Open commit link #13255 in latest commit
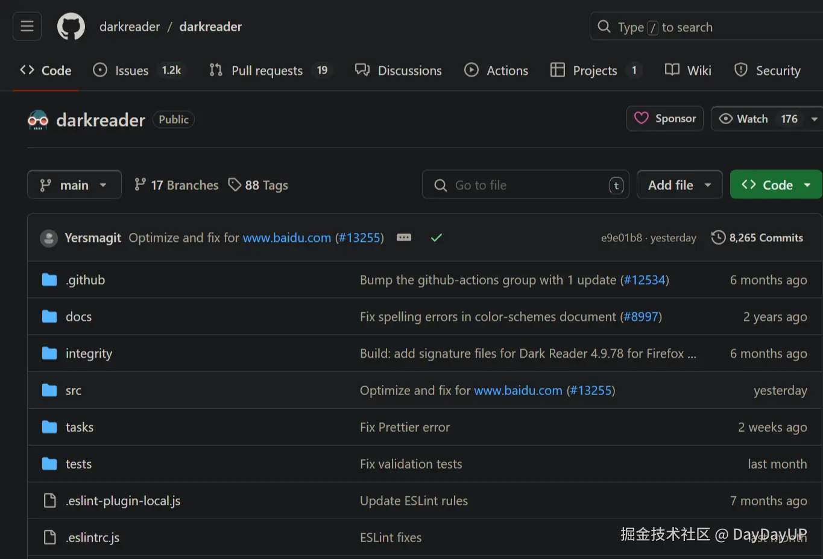Screen dimensions: 823x559 pyautogui.click(x=359, y=238)
